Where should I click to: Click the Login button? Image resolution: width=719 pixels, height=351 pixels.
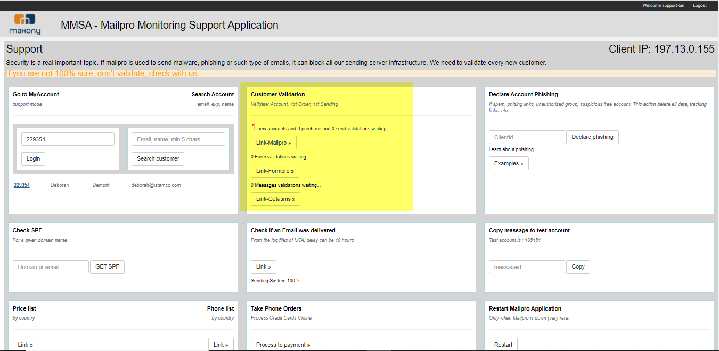click(33, 158)
